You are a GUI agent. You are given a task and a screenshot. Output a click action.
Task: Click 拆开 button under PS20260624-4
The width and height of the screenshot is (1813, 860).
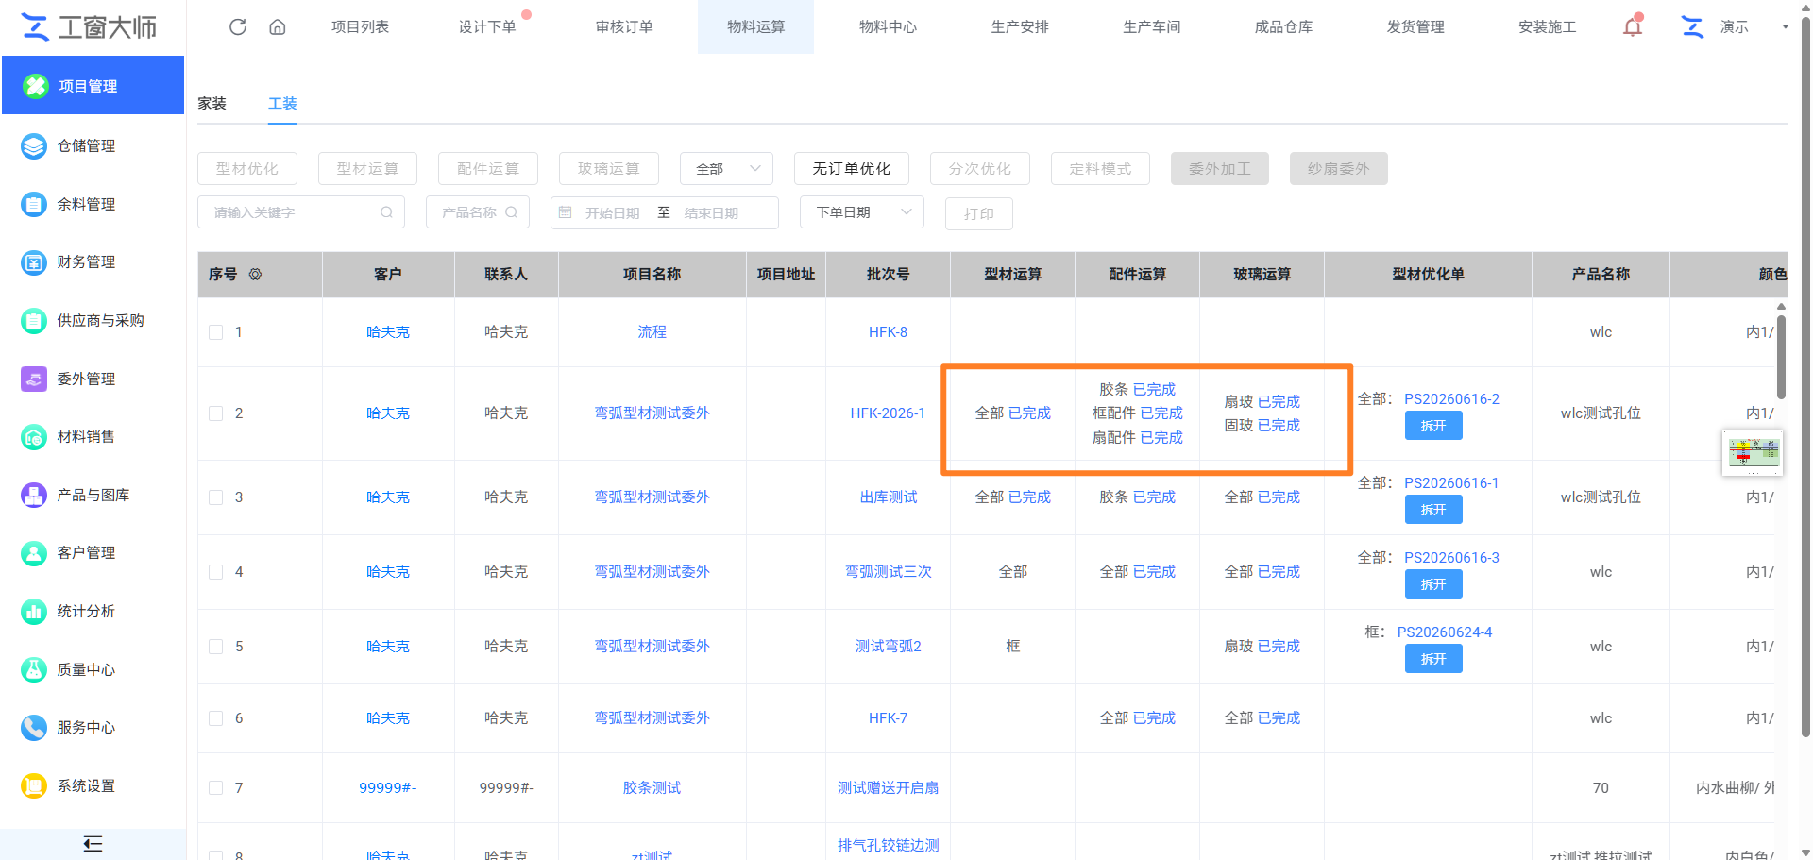point(1433,659)
